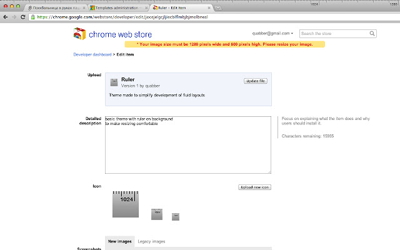This screenshot has width=400, height=250.
Task: Click the macOS green zoom window button
Action: 18,6
